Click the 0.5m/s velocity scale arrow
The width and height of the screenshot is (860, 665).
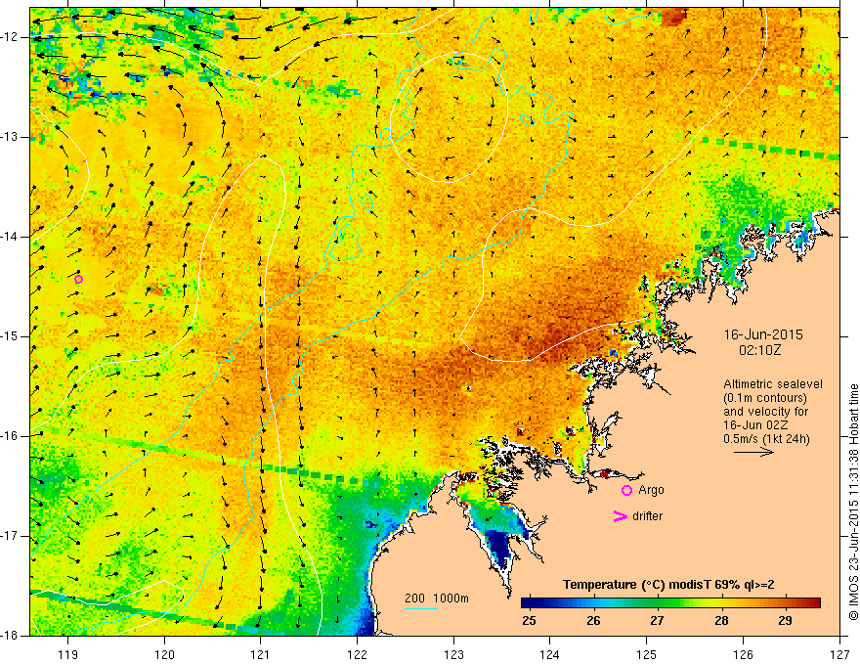753,452
